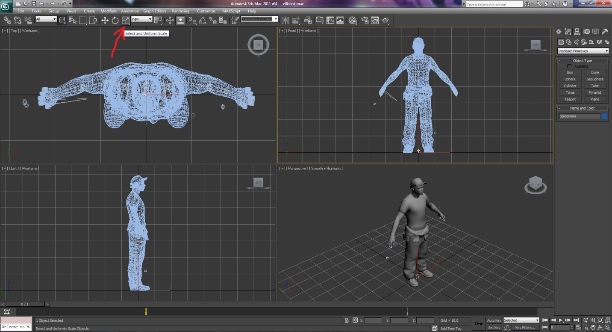
Task: Click the blue object color swatch
Action: point(605,116)
